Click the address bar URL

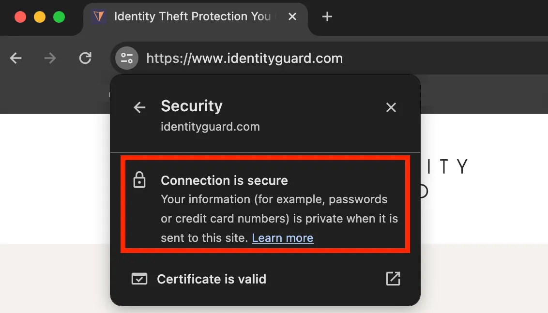click(x=244, y=58)
